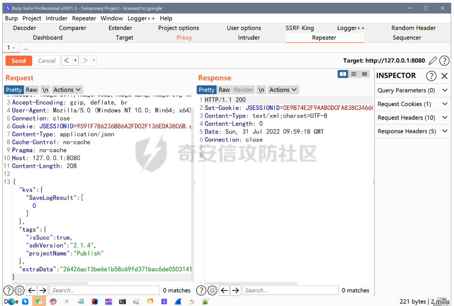
Task: Expand Response Headers (5) section
Action: pyautogui.click(x=413, y=131)
